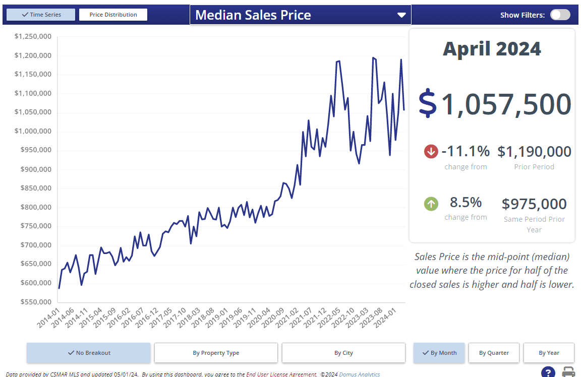Switch to the Price Distribution view
This screenshot has width=581, height=377.
point(113,15)
